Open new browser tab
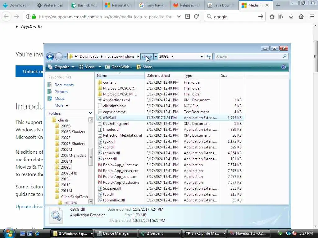The width and height of the screenshot is (318, 238). click(x=278, y=5)
